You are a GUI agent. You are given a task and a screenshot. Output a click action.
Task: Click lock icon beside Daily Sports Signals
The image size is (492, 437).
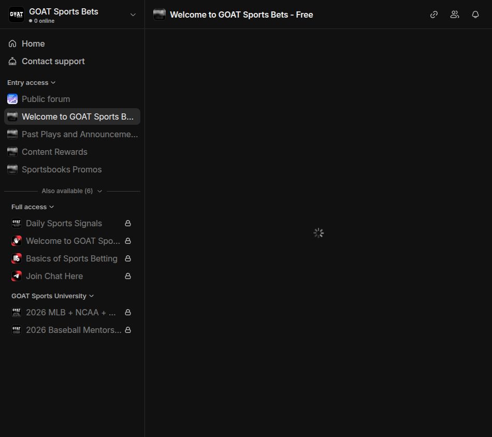(128, 223)
